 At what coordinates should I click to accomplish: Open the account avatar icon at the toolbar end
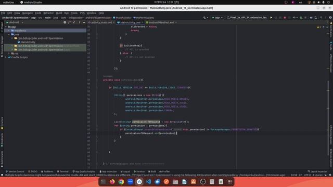pyautogui.click(x=330, y=18)
